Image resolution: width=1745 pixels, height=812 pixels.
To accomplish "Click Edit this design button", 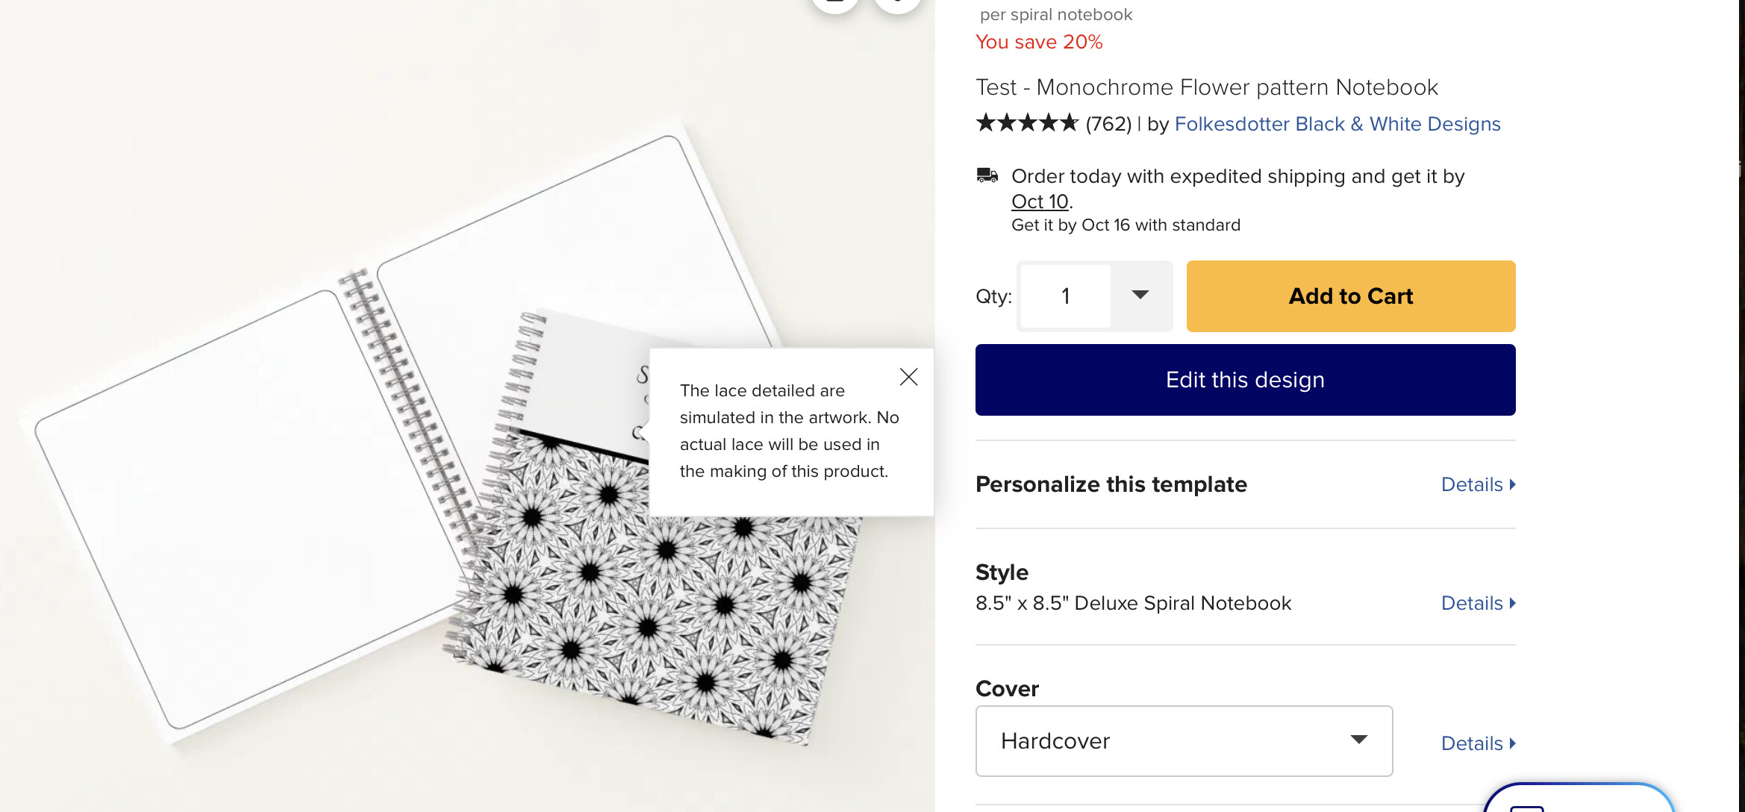I will pyautogui.click(x=1245, y=380).
